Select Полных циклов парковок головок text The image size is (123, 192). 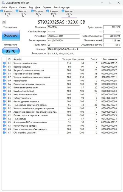(x=30, y=115)
